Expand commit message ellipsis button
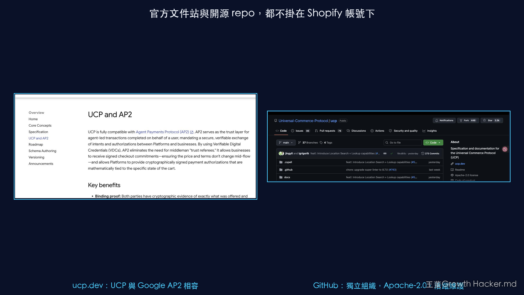This screenshot has width=524, height=295. (385, 154)
